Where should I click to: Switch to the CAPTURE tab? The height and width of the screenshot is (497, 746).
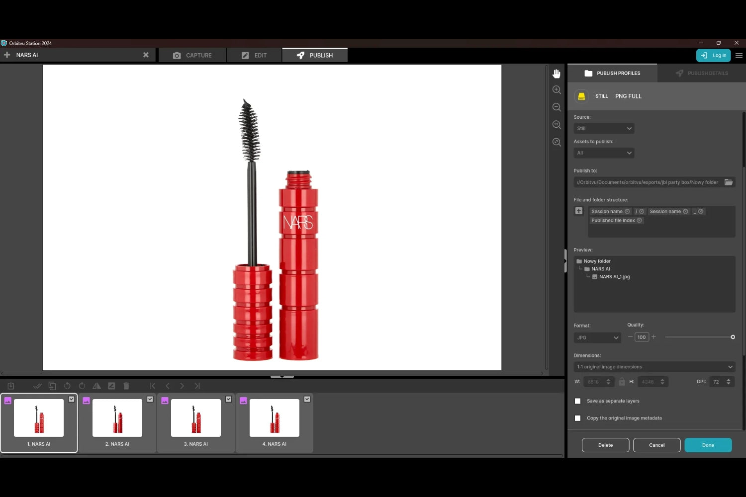pos(192,56)
